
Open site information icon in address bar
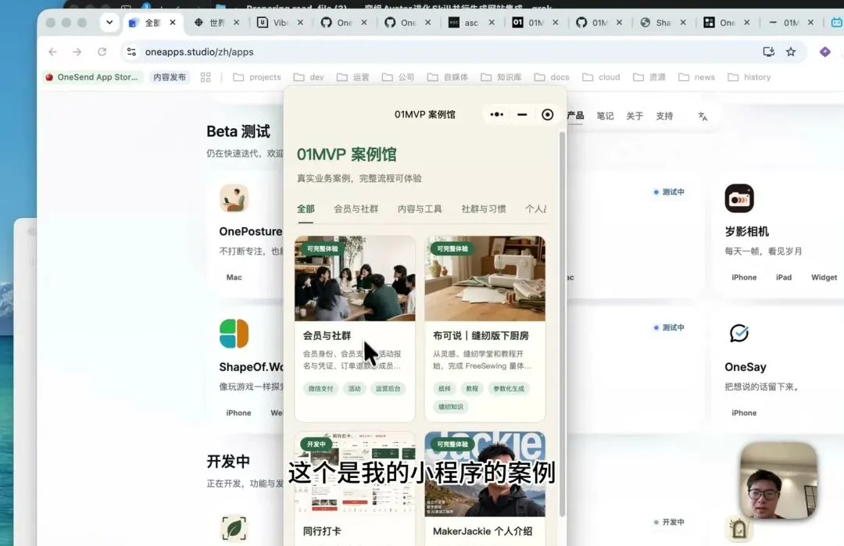[x=131, y=52]
